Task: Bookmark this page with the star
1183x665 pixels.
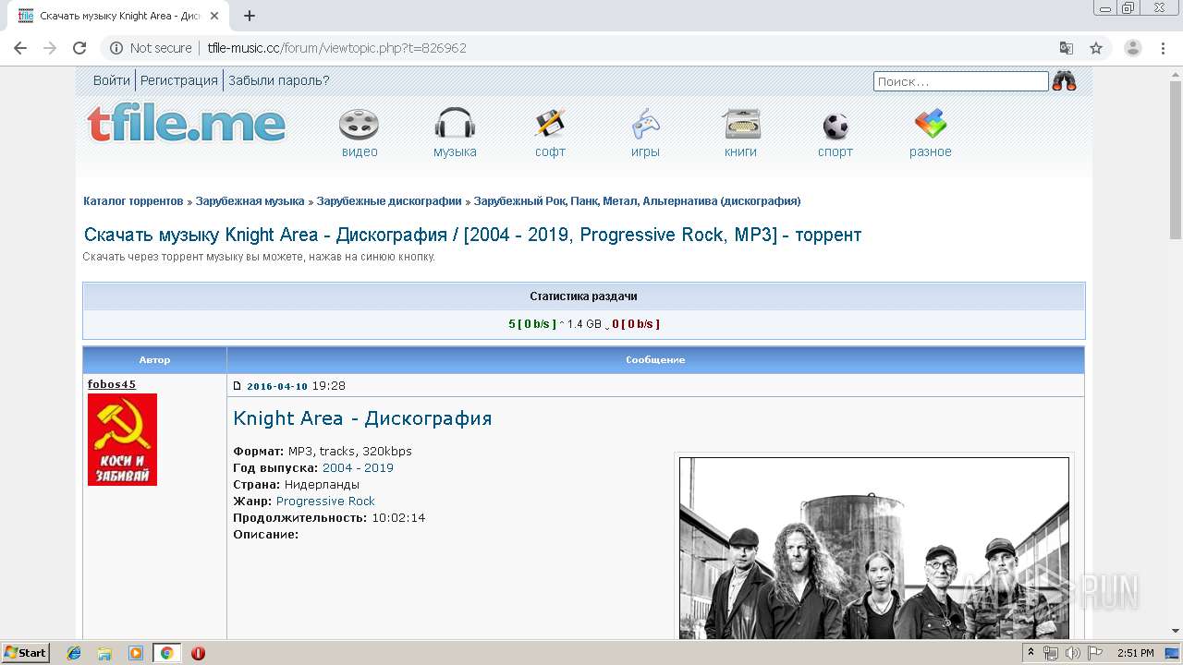Action: click(x=1096, y=48)
